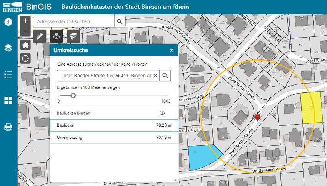
Task: Open the info panel icon in sidebar
Action: coord(8,22)
